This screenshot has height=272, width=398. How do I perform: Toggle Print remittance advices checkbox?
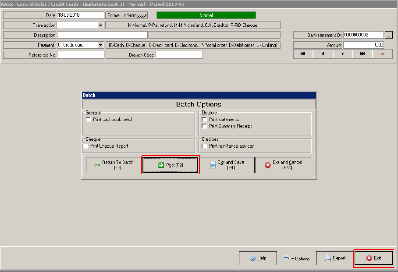pos(205,146)
